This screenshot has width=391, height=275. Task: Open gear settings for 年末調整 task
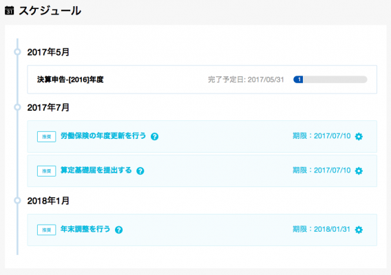point(359,230)
